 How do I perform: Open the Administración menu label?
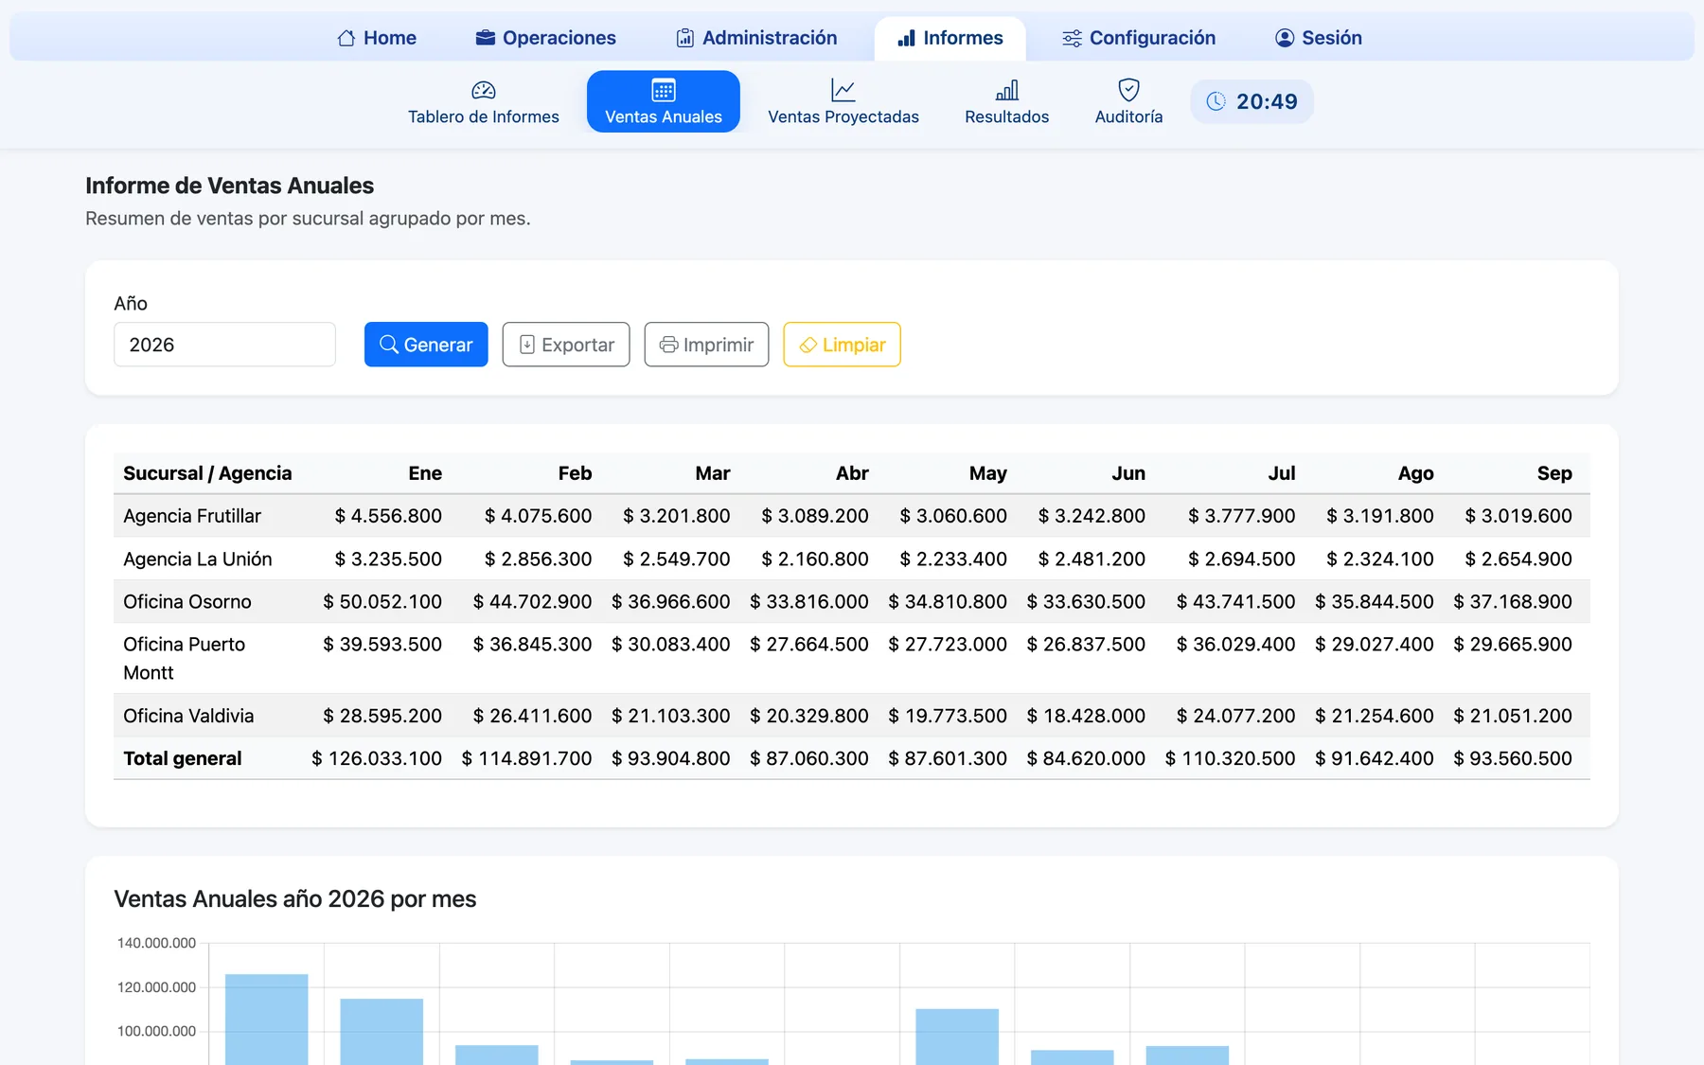(770, 38)
